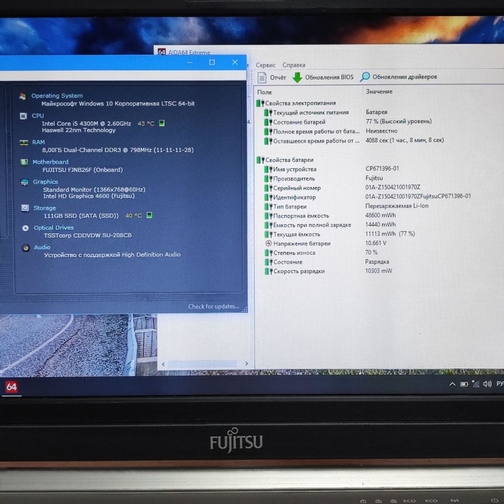
Task: Click the Отчёт toolbar label
Action: (278, 77)
